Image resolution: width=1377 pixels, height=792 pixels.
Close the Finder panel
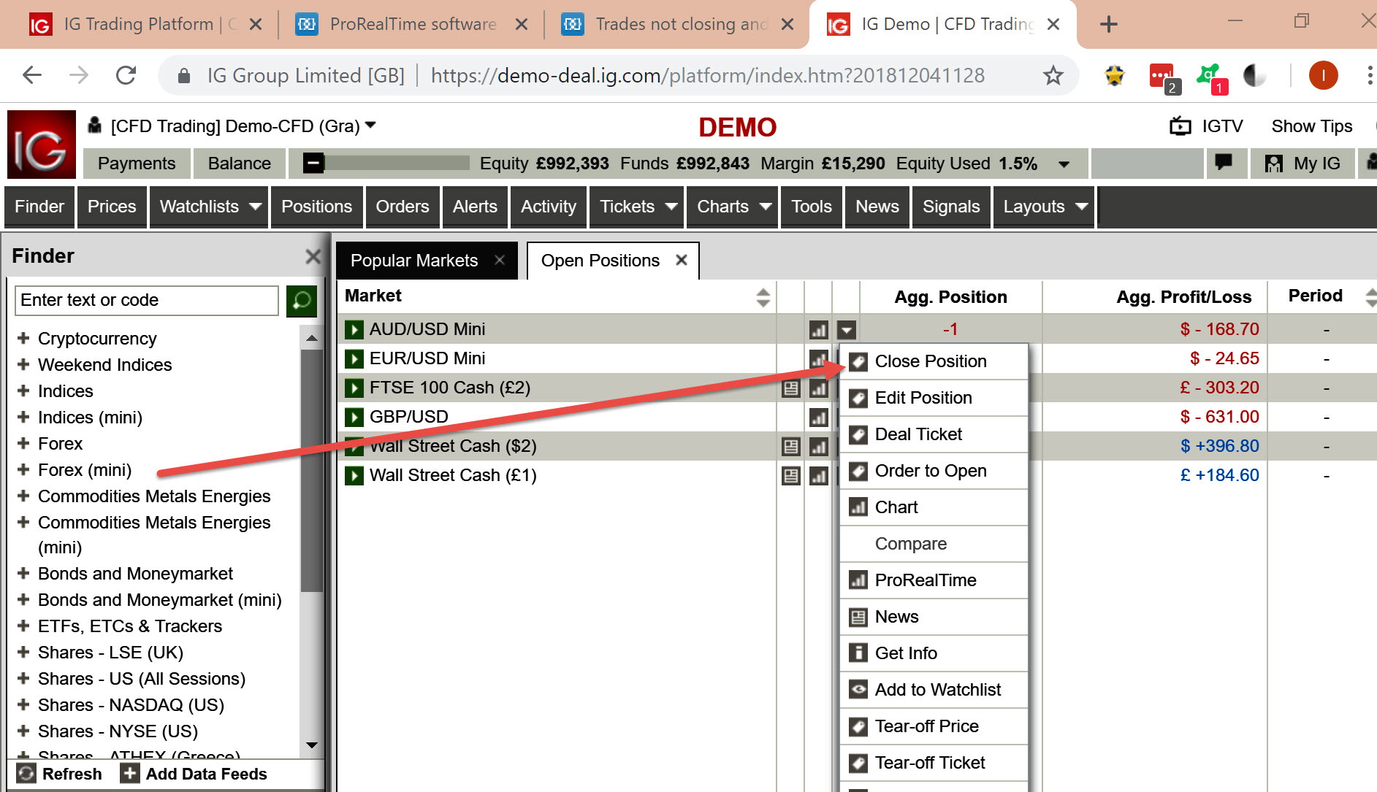tap(313, 256)
